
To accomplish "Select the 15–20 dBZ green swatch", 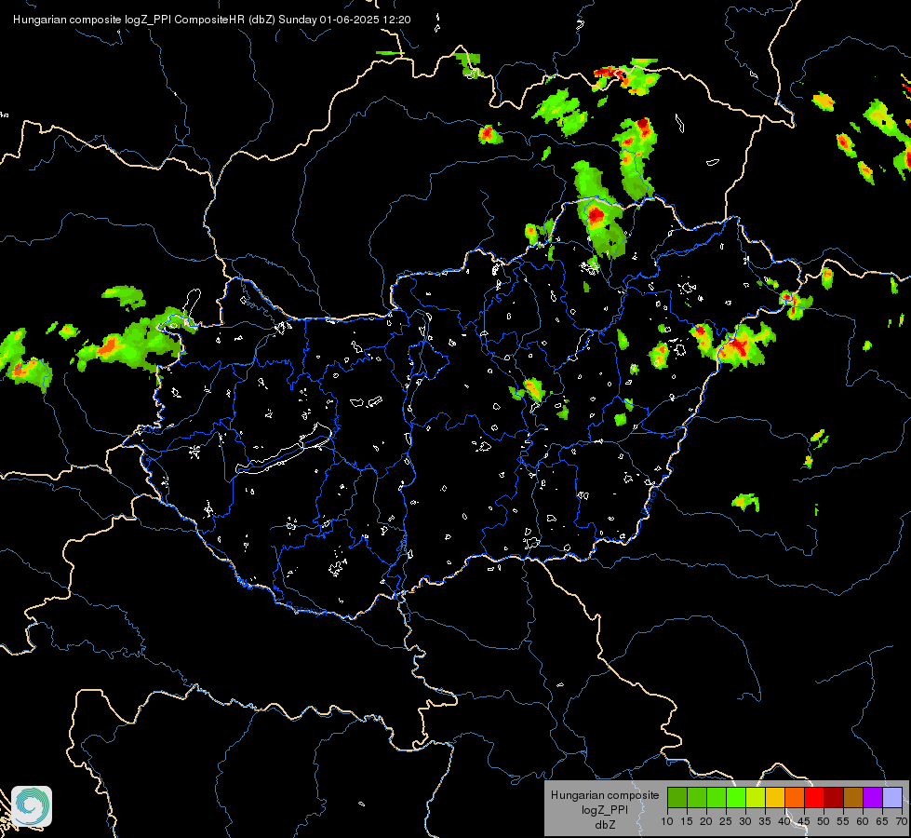I will pos(697,797).
